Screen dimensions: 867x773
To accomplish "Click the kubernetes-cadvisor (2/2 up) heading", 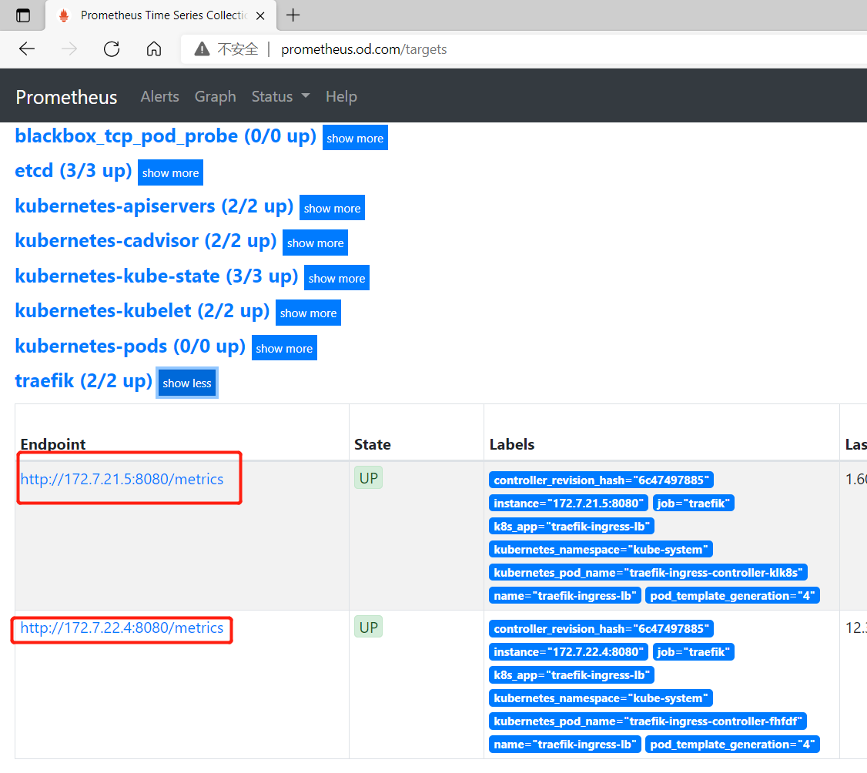I will click(146, 242).
